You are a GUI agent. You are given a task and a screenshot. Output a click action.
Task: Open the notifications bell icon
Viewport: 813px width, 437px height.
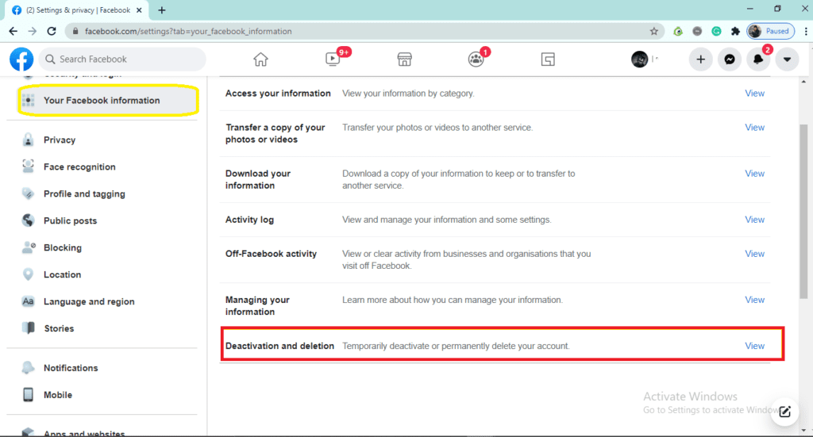tap(758, 59)
